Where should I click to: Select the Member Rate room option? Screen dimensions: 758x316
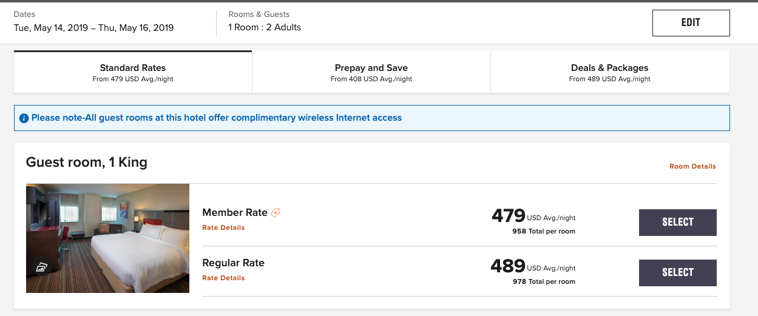(x=677, y=223)
